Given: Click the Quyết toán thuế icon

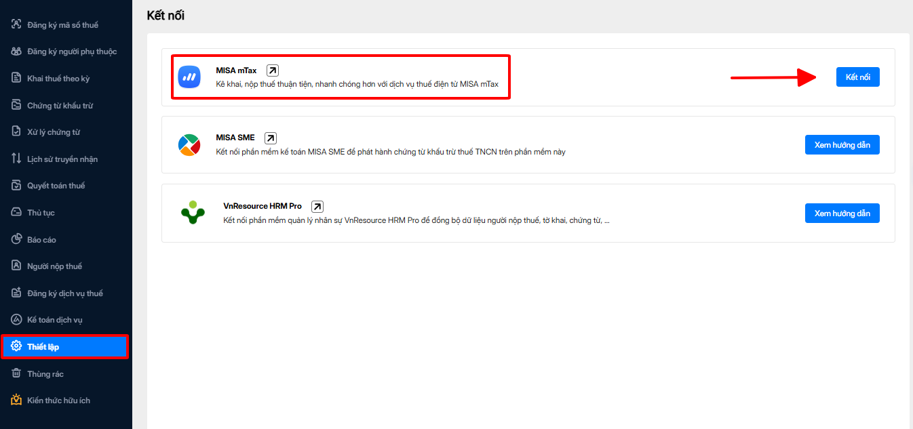Looking at the screenshot, I should [x=16, y=185].
